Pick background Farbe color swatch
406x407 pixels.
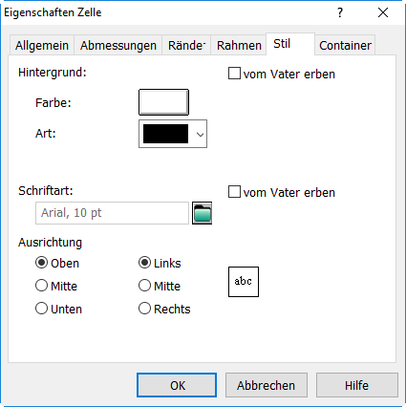click(x=163, y=102)
